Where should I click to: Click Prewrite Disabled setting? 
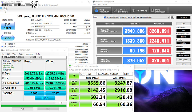tap(183, 43)
